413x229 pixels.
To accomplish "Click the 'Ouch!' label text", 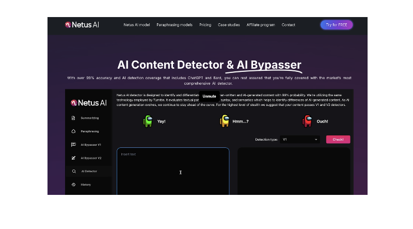I will pyautogui.click(x=322, y=121).
